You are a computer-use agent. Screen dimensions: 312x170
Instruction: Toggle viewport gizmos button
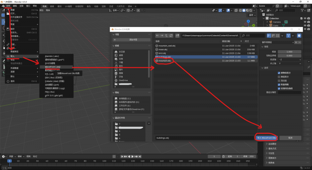[220, 11]
